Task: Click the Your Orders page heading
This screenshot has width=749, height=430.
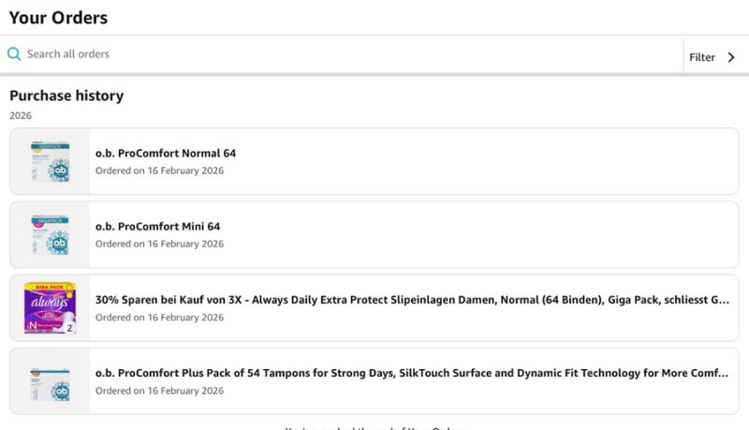Action: 58,18
